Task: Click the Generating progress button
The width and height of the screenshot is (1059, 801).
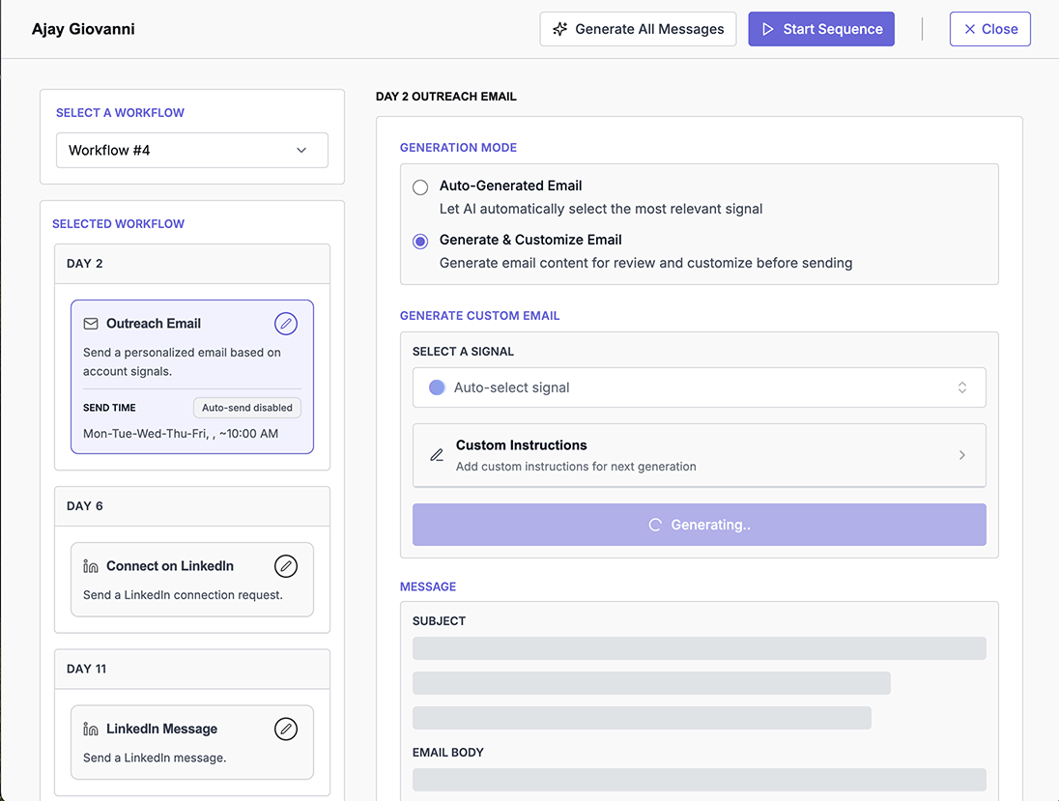Action: (x=699, y=525)
